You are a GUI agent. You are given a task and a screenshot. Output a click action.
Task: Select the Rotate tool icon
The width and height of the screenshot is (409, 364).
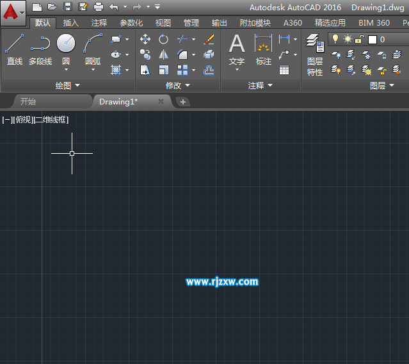(x=163, y=40)
